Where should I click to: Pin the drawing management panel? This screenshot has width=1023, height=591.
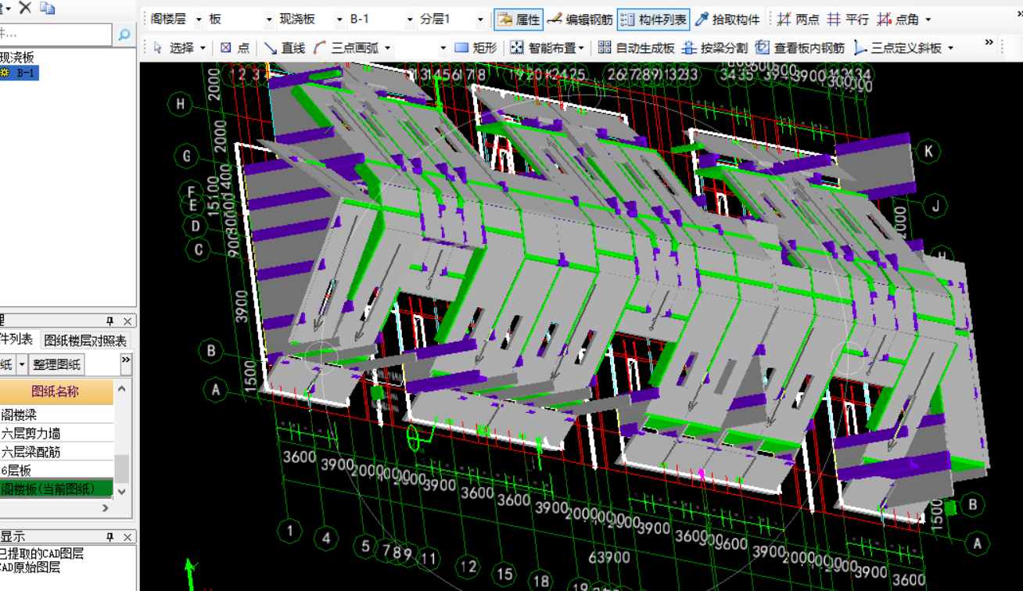[x=110, y=321]
